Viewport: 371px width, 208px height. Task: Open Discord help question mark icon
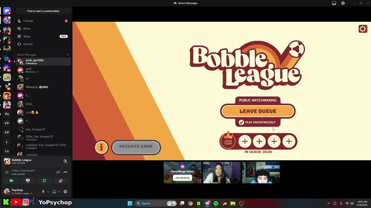point(343,3)
